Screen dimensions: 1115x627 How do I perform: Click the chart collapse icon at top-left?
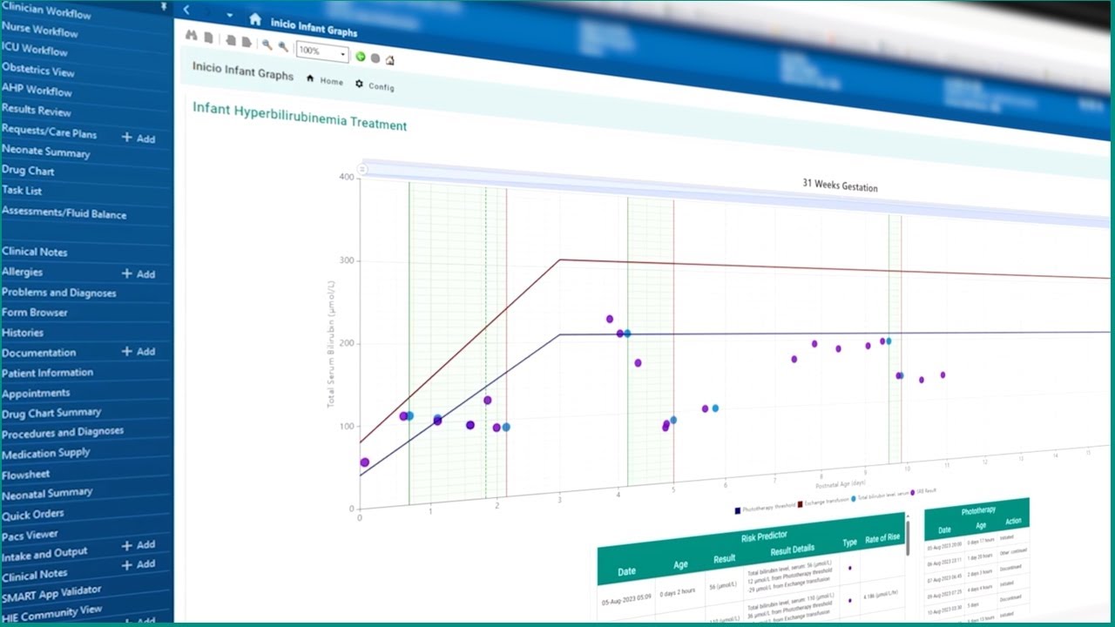pos(362,169)
